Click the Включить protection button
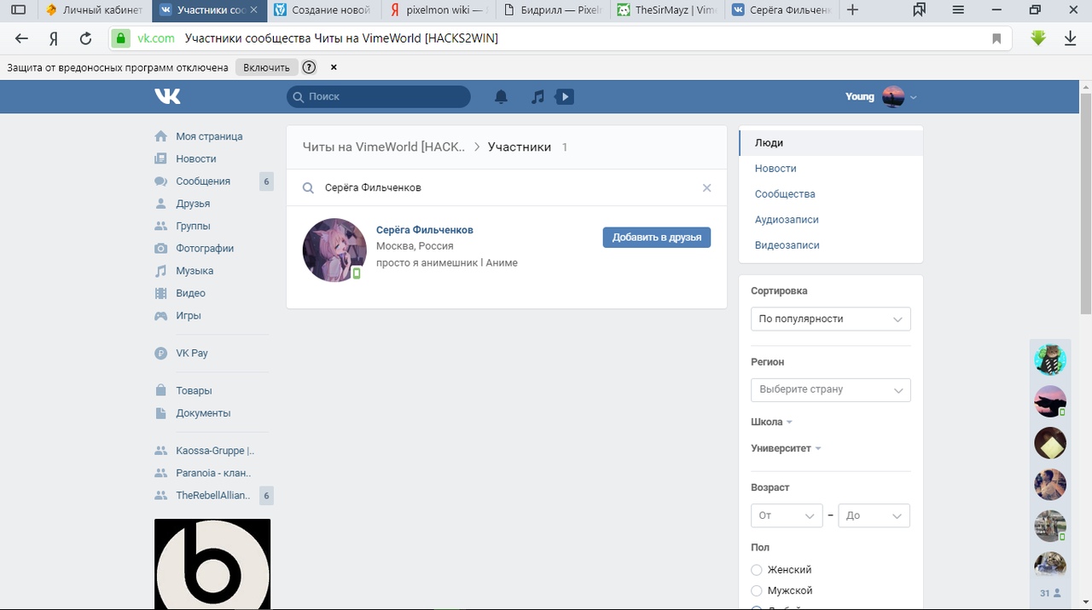1092x610 pixels. [x=266, y=67]
